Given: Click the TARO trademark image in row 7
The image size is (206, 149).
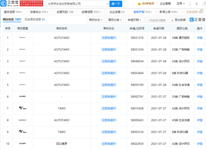Looking at the screenshot, I should click(23, 108).
